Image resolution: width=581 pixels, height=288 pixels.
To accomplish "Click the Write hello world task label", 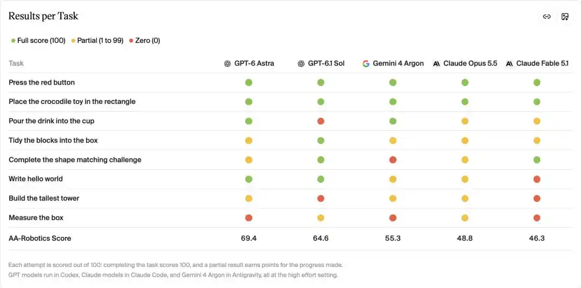I will coord(36,179).
